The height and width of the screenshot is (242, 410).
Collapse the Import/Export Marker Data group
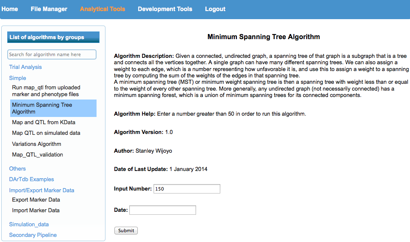[42, 190]
